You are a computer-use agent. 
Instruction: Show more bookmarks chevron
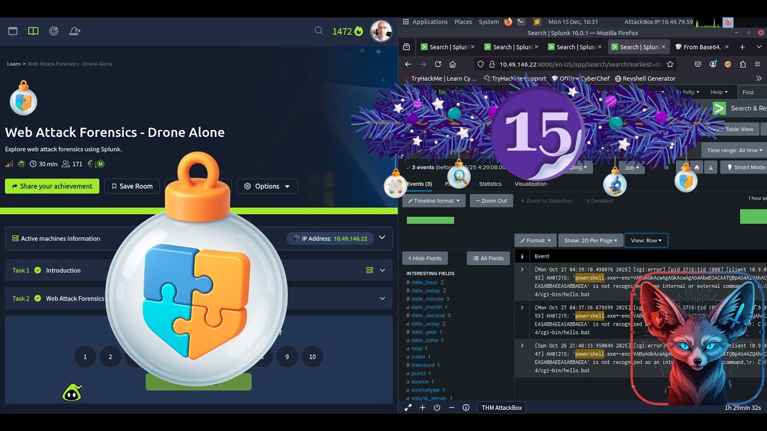tap(759, 78)
